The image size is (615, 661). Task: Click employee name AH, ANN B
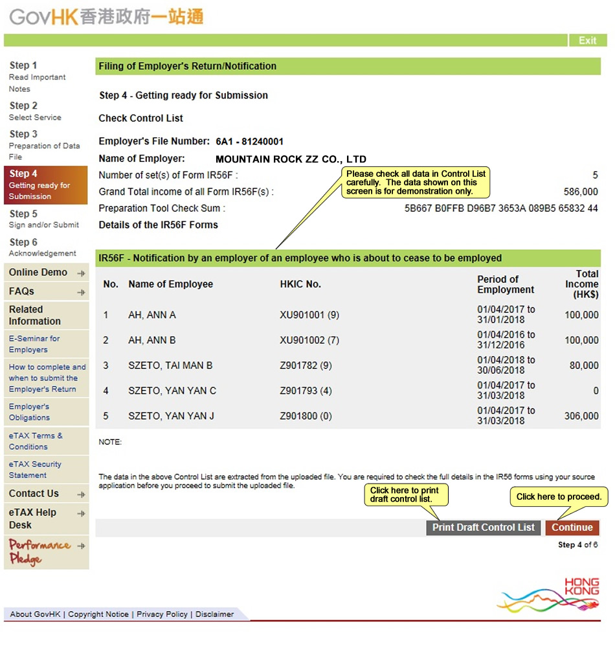152,340
